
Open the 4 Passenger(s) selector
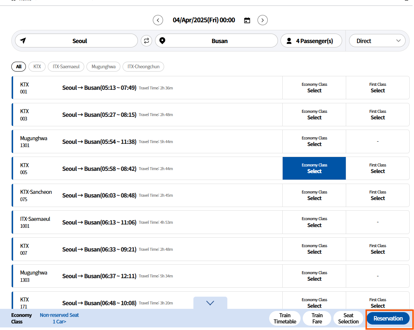click(311, 41)
